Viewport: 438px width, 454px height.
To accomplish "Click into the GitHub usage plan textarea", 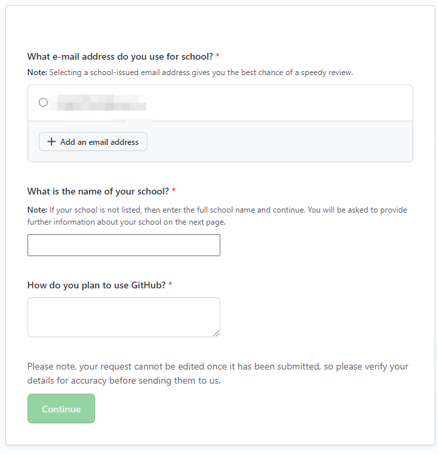I will (123, 317).
